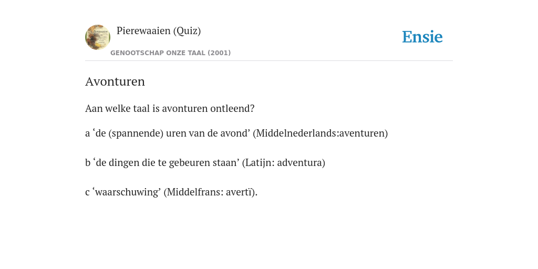Click the word 'Middelnederlands:aventuren' in answer a
The height and width of the screenshot is (269, 538).
pos(322,133)
